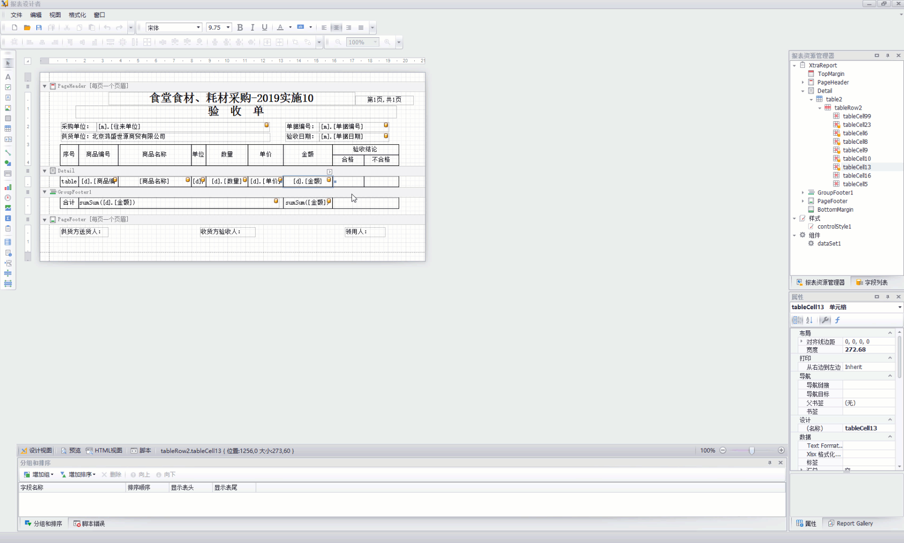Collapse the GroupFooter1 band
This screenshot has height=543, width=904.
(45, 192)
